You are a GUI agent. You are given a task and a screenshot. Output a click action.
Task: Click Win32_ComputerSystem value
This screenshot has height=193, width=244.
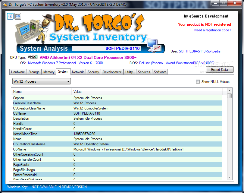[91, 108]
